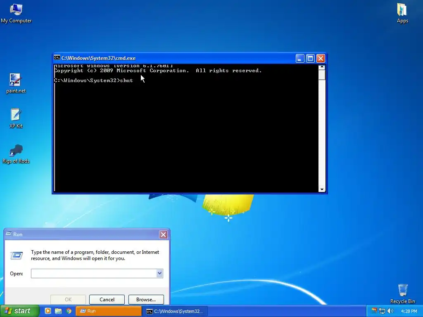Close the Run dialog

coord(163,234)
